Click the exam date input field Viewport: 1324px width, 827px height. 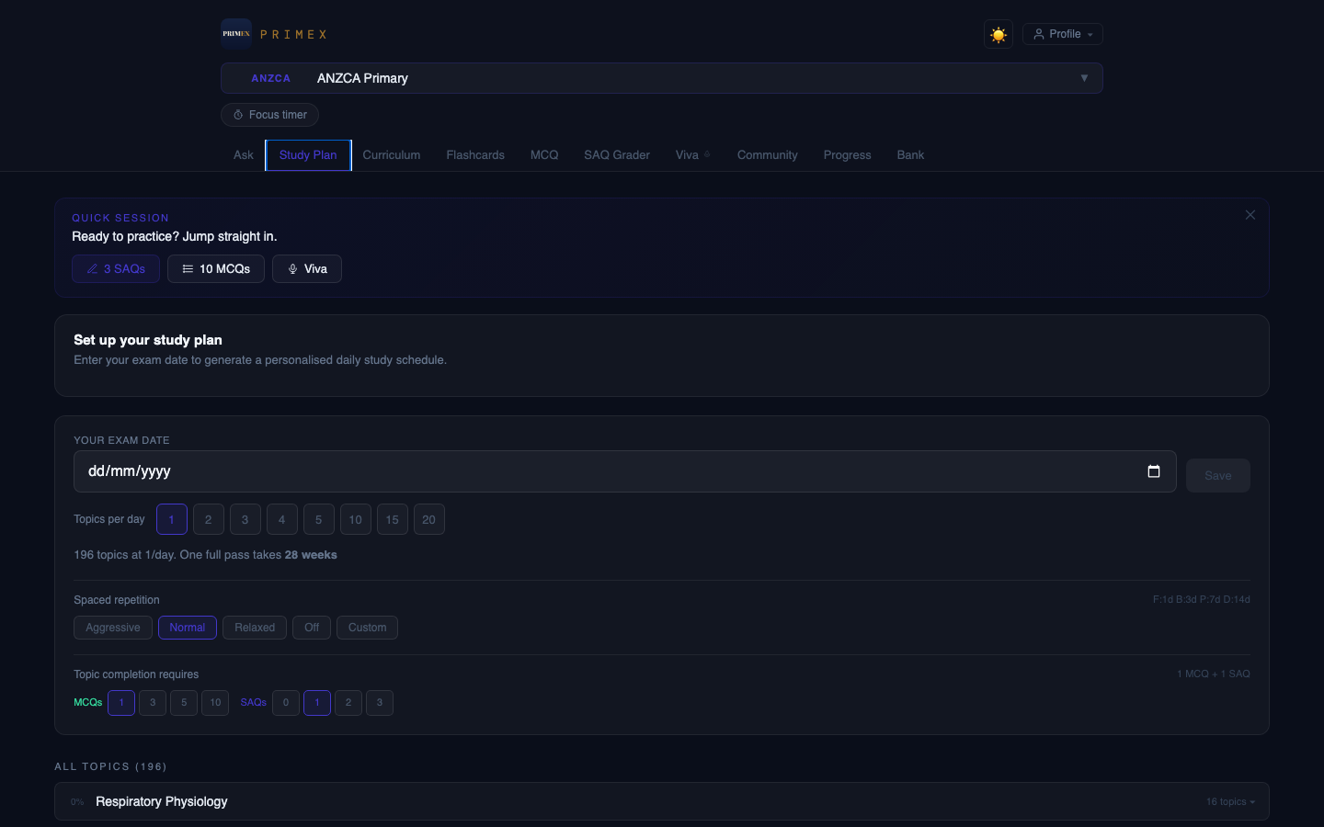[x=625, y=471]
